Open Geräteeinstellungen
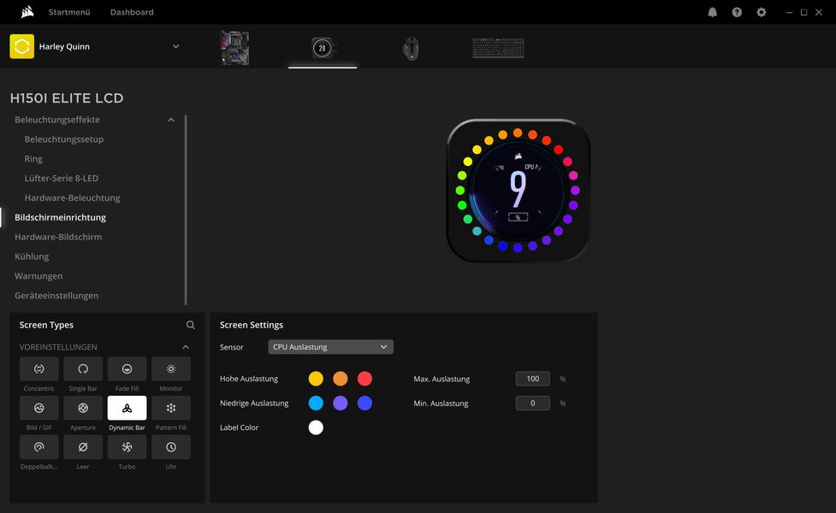 [x=56, y=296]
